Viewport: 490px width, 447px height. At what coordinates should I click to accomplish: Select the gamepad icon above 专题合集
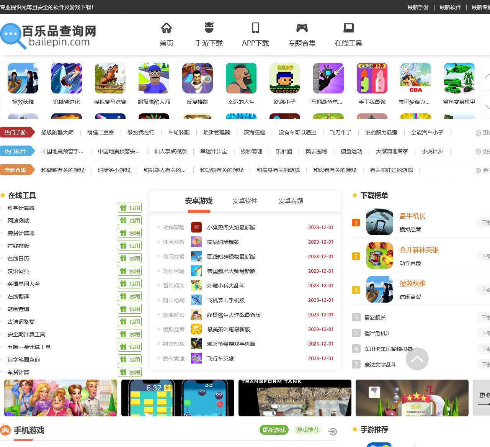pyautogui.click(x=302, y=27)
